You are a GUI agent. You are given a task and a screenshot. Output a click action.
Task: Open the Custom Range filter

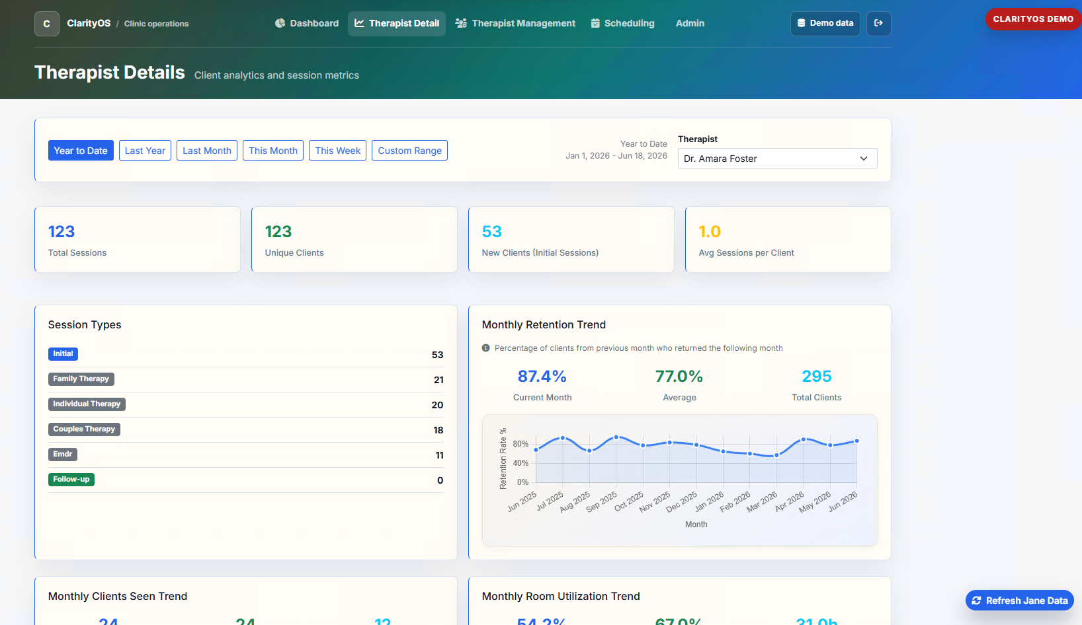409,151
